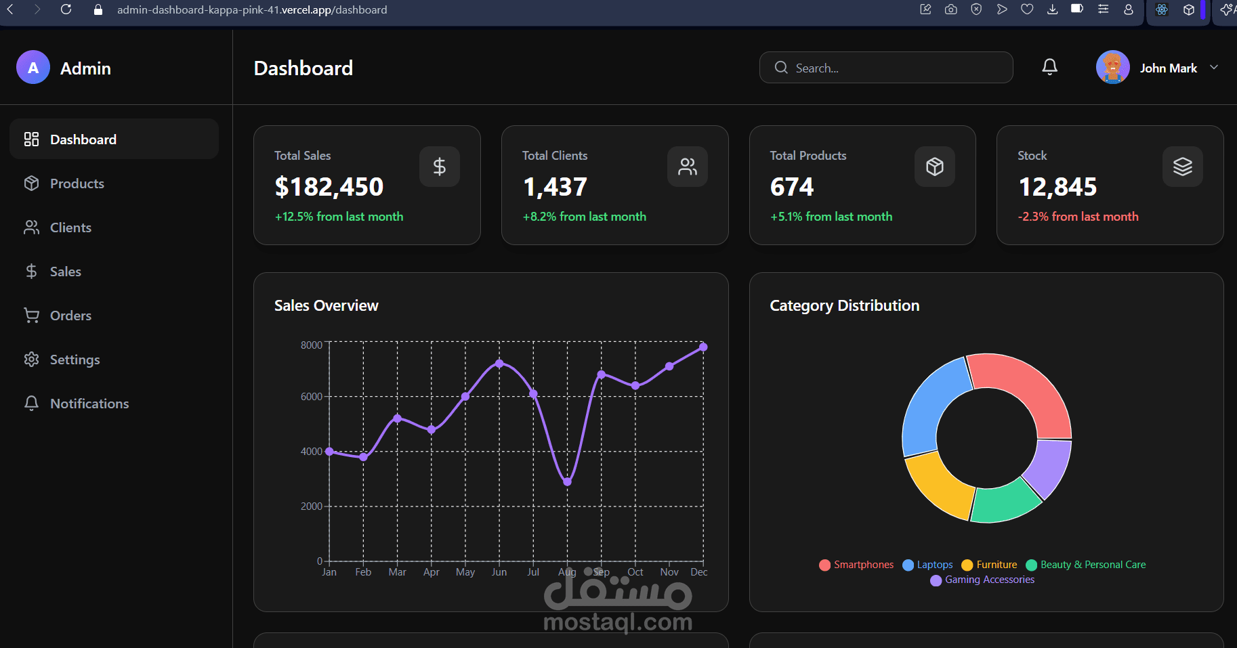This screenshot has width=1237, height=648.
Task: Open Settings using the gear icon
Action: (31, 359)
